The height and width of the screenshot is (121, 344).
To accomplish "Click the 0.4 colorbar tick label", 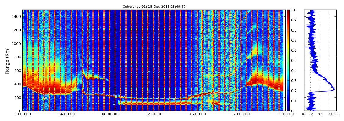I will coord(294,70).
